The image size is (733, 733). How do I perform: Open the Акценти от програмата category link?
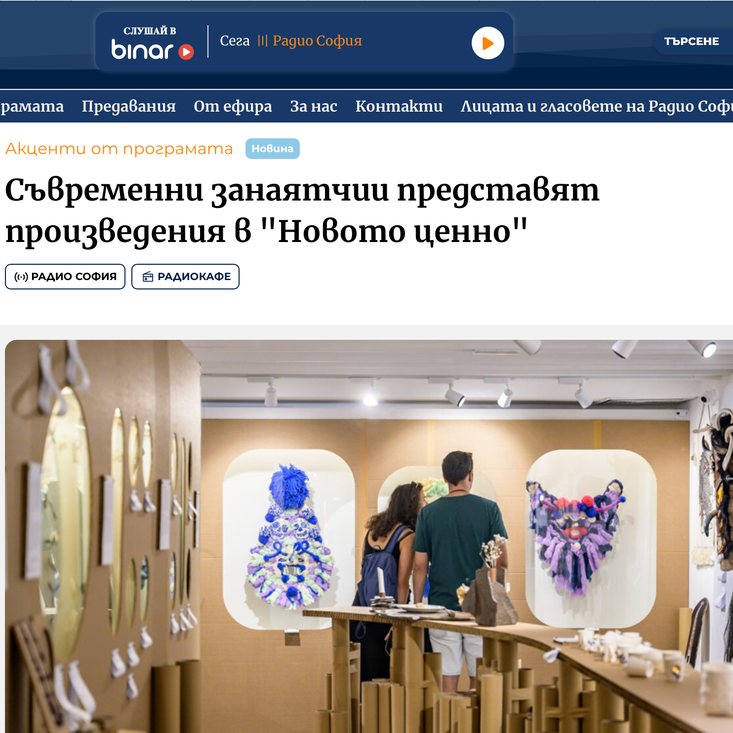point(119,149)
